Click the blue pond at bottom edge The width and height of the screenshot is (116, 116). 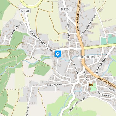point(50,114)
